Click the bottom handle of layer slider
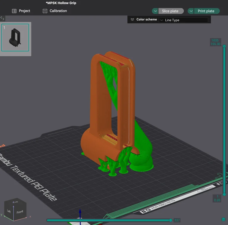This screenshot has height=225, width=228. [x=224, y=194]
